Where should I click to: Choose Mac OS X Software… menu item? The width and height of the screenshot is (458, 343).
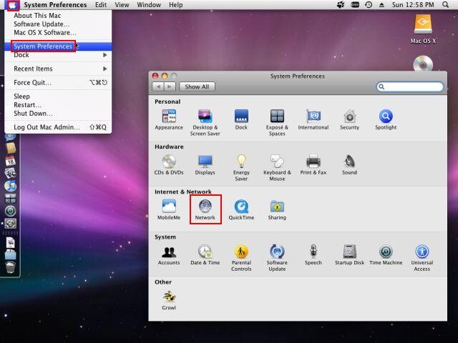(x=58, y=33)
